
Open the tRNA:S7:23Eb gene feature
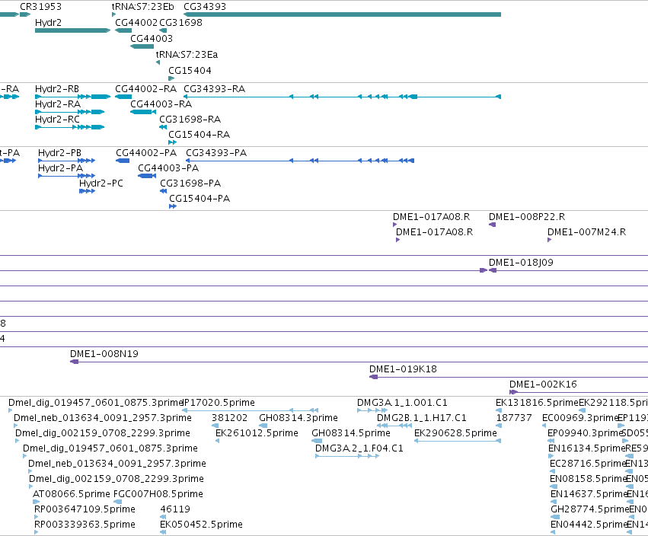click(x=113, y=14)
